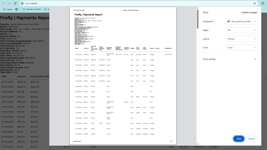Click the print preview scrollbar thumb
The height and width of the screenshot is (150, 267).
coord(198,19)
